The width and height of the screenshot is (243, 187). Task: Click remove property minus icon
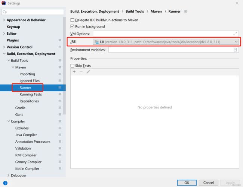[x=81, y=72]
